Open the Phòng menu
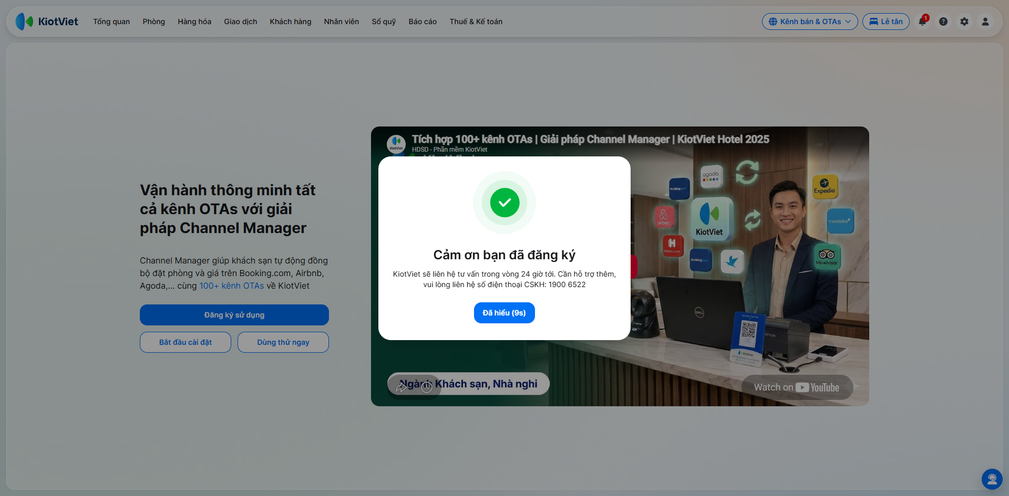This screenshot has height=496, width=1009. (154, 22)
